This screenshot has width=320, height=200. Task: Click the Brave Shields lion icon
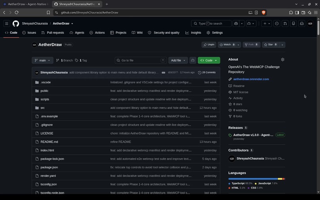point(264,12)
